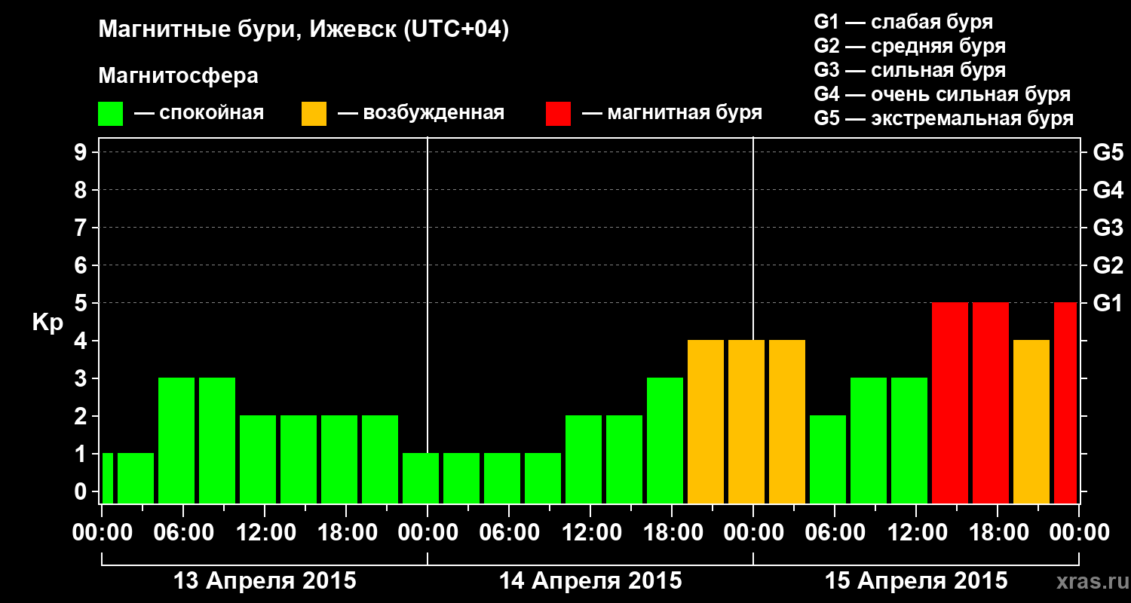Screen dimensions: 1131x603
Task: Click the '18:00' time label above 15 Апреля
Action: tap(998, 532)
